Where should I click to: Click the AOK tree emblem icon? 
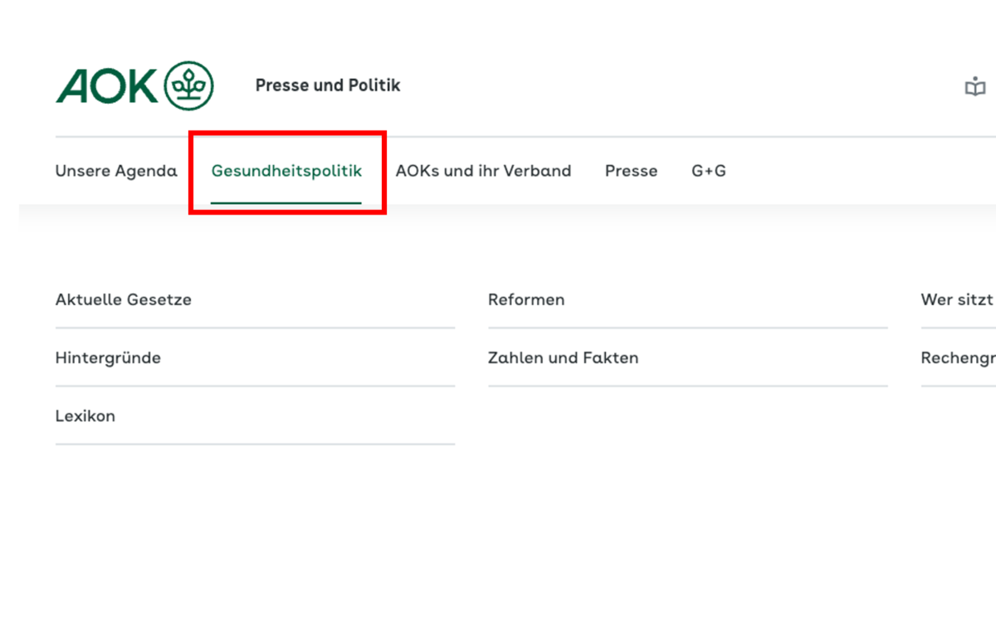click(x=189, y=85)
